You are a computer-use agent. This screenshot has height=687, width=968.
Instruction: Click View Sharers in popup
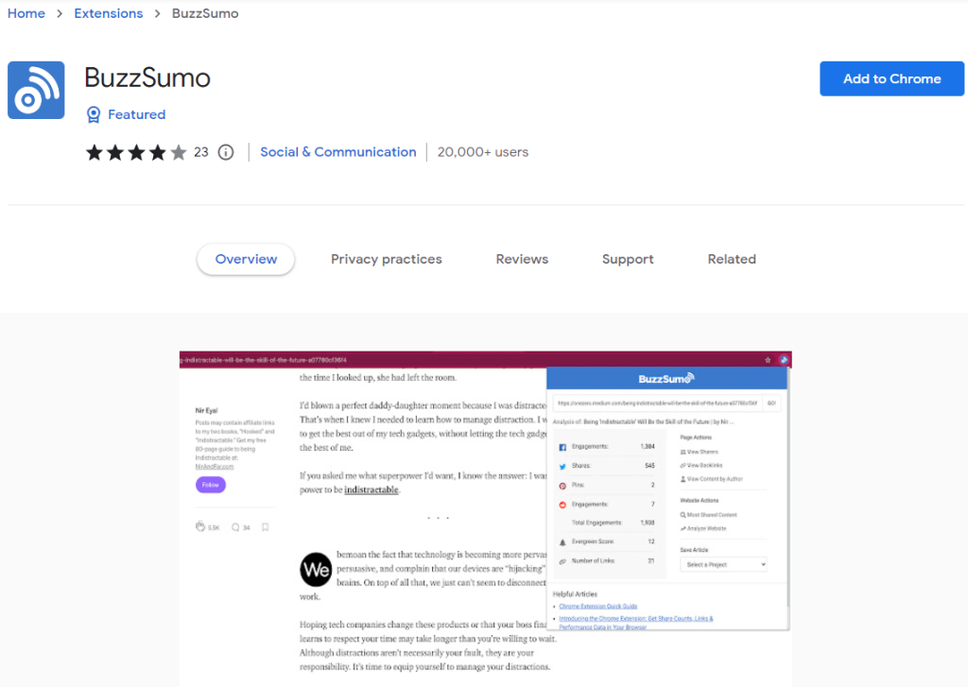tap(699, 452)
